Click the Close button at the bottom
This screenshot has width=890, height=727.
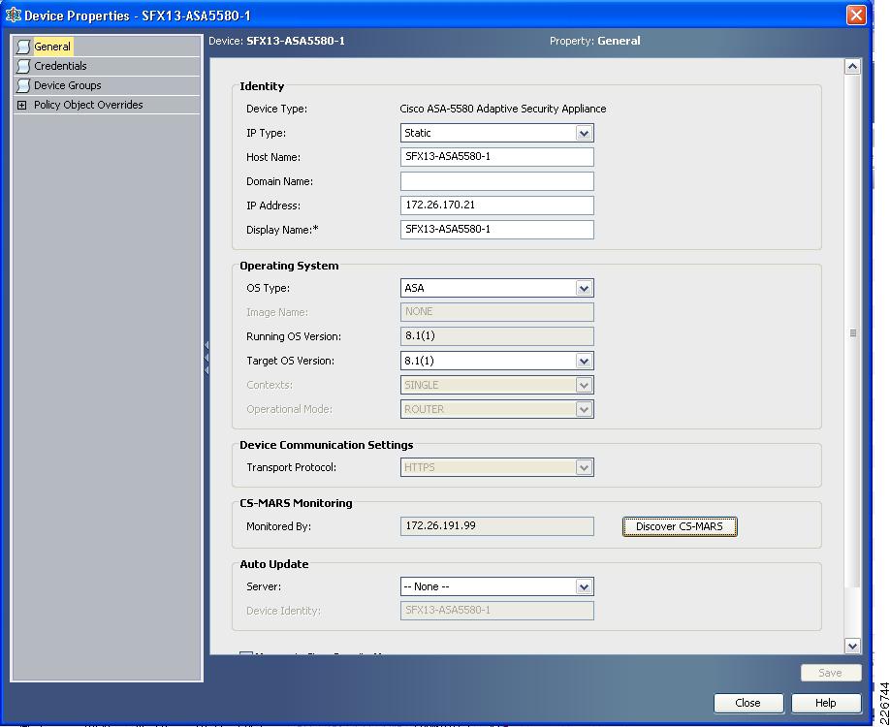[748, 703]
